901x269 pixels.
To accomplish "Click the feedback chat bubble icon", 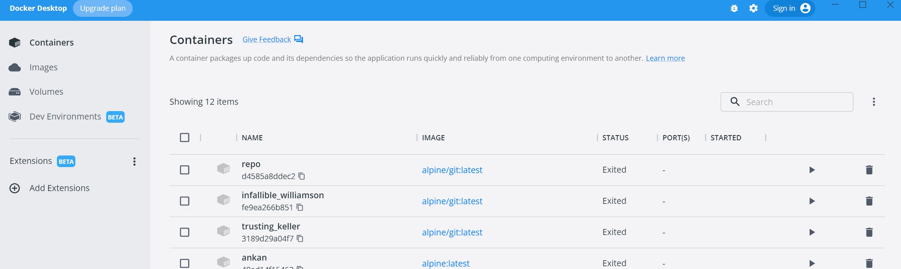I will coord(299,39).
